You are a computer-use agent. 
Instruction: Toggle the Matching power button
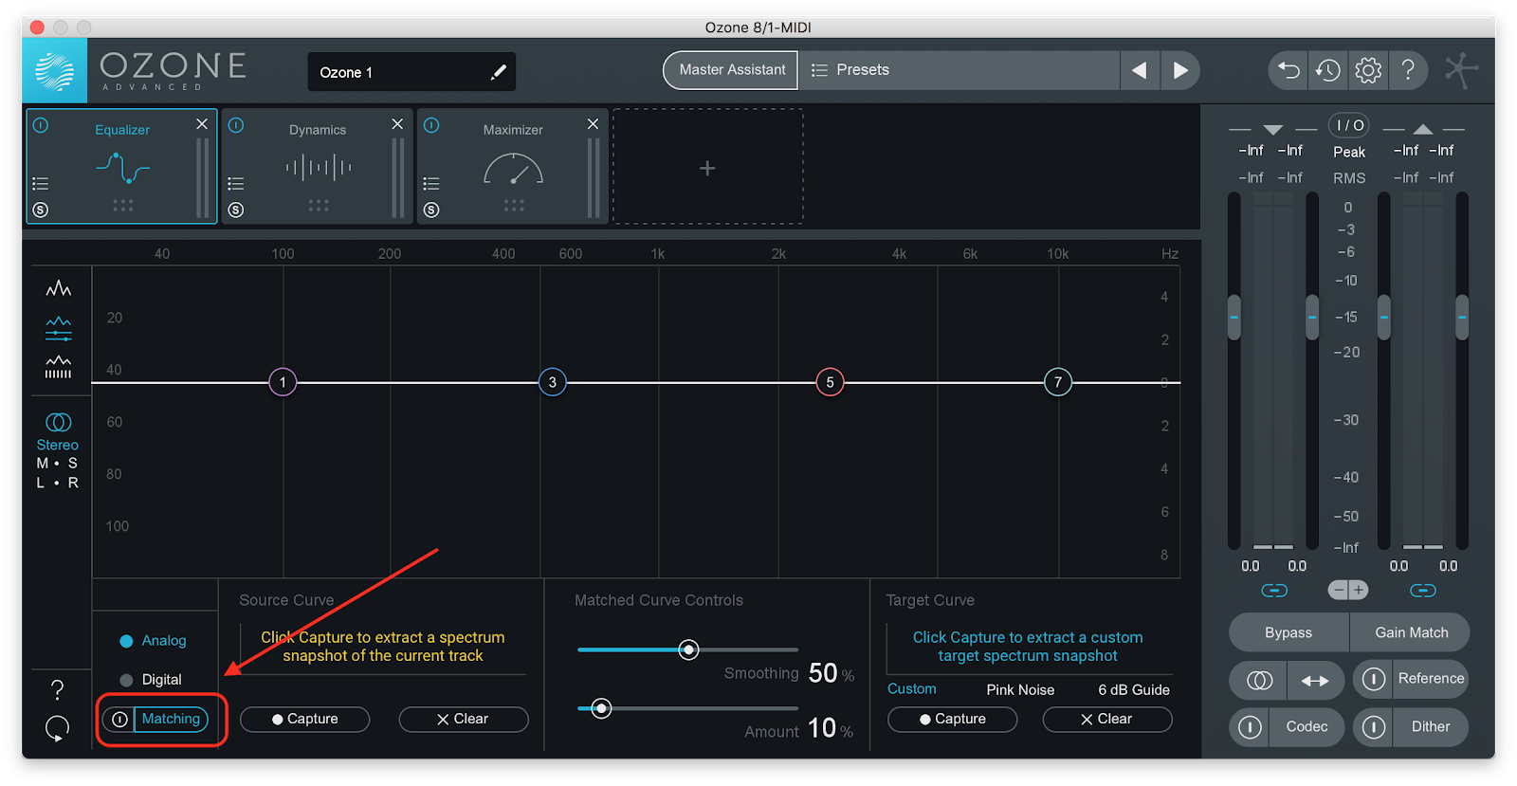119,720
